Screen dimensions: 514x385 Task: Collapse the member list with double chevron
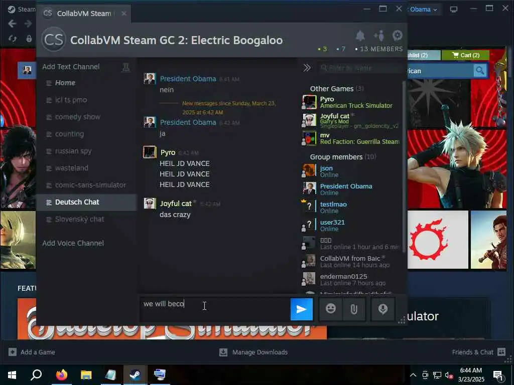point(307,68)
